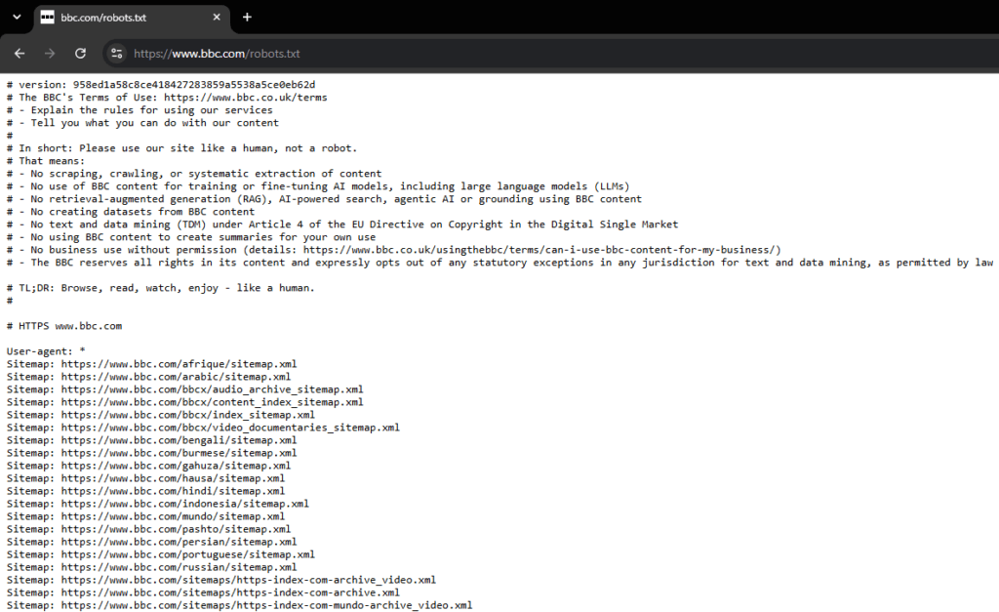Click the hausa sitemap.xml line
Image resolution: width=999 pixels, height=612 pixels.
point(146,478)
